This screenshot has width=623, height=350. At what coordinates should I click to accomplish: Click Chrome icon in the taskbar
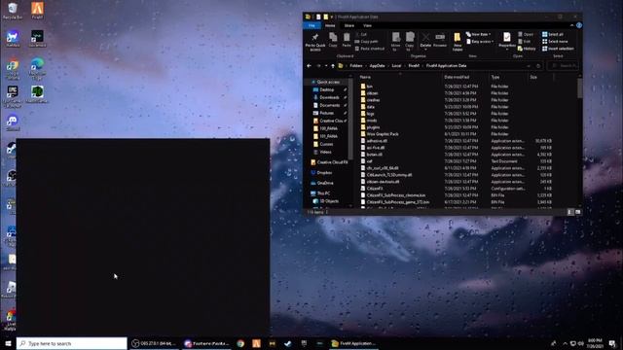click(240, 343)
